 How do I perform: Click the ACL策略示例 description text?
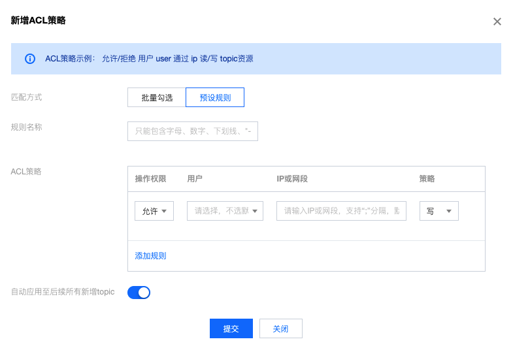(149, 59)
